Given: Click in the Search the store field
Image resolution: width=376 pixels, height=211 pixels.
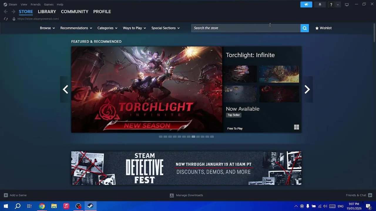Looking at the screenshot, I should pyautogui.click(x=246, y=28).
